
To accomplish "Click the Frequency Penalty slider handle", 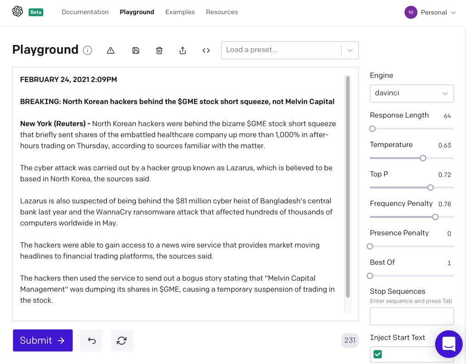I will point(435,217).
